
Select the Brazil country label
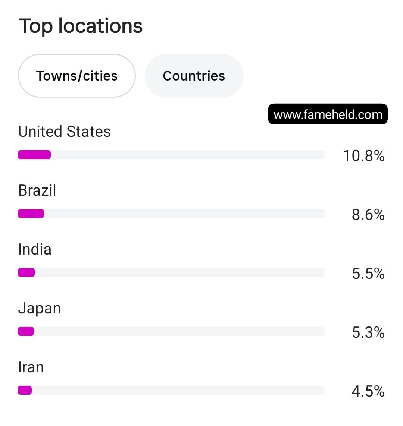(x=37, y=190)
